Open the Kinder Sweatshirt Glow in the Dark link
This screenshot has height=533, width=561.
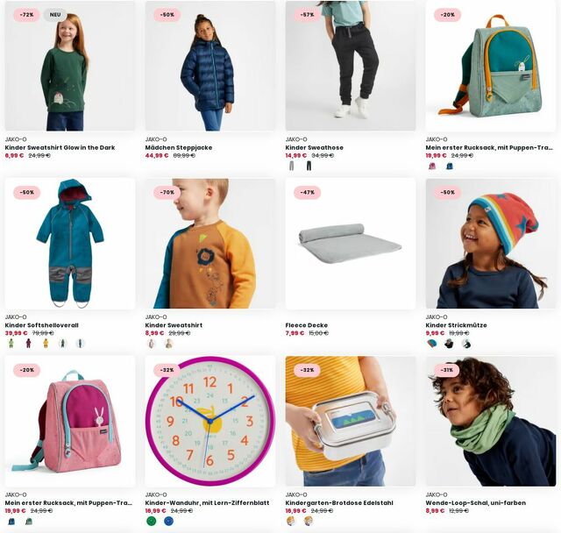(x=60, y=147)
